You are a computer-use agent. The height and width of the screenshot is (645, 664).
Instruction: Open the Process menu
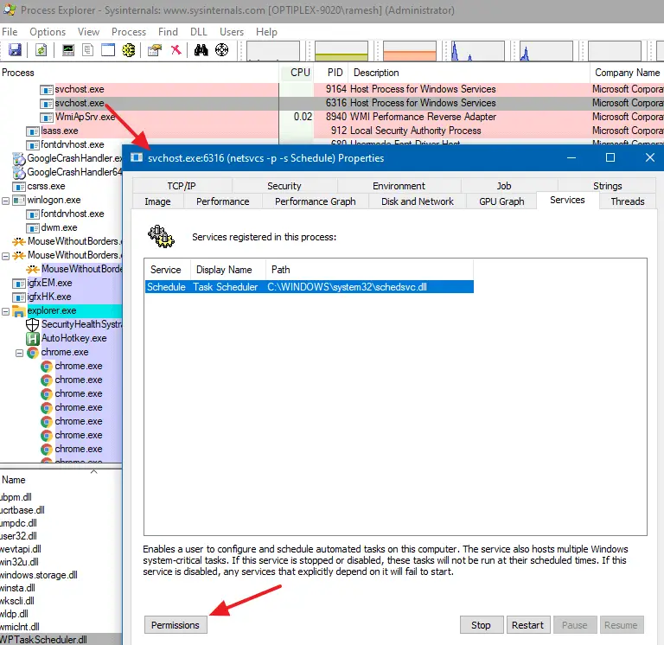[x=129, y=32]
